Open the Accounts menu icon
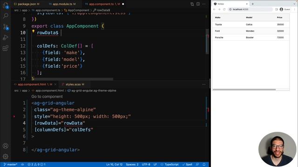 [x=6, y=146]
